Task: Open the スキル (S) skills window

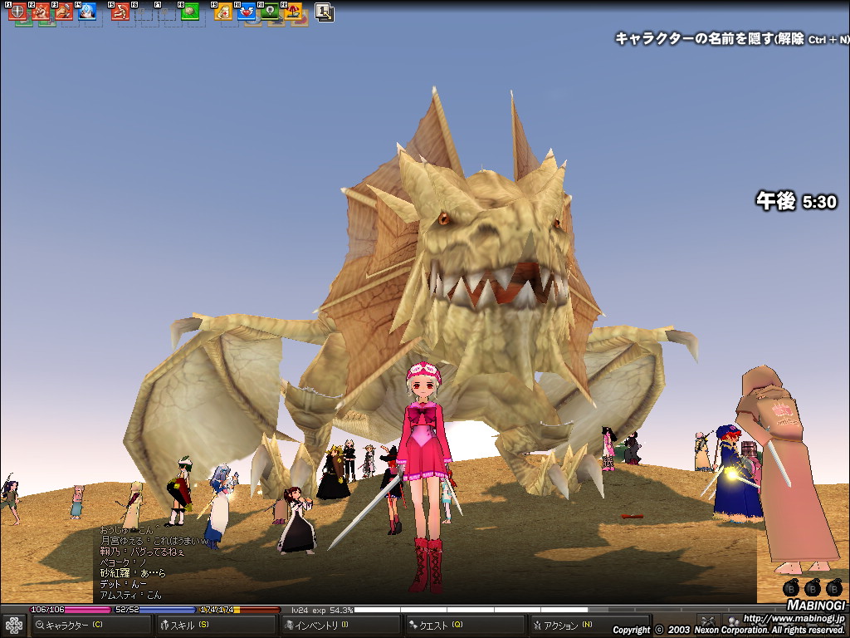Action: pos(216,625)
